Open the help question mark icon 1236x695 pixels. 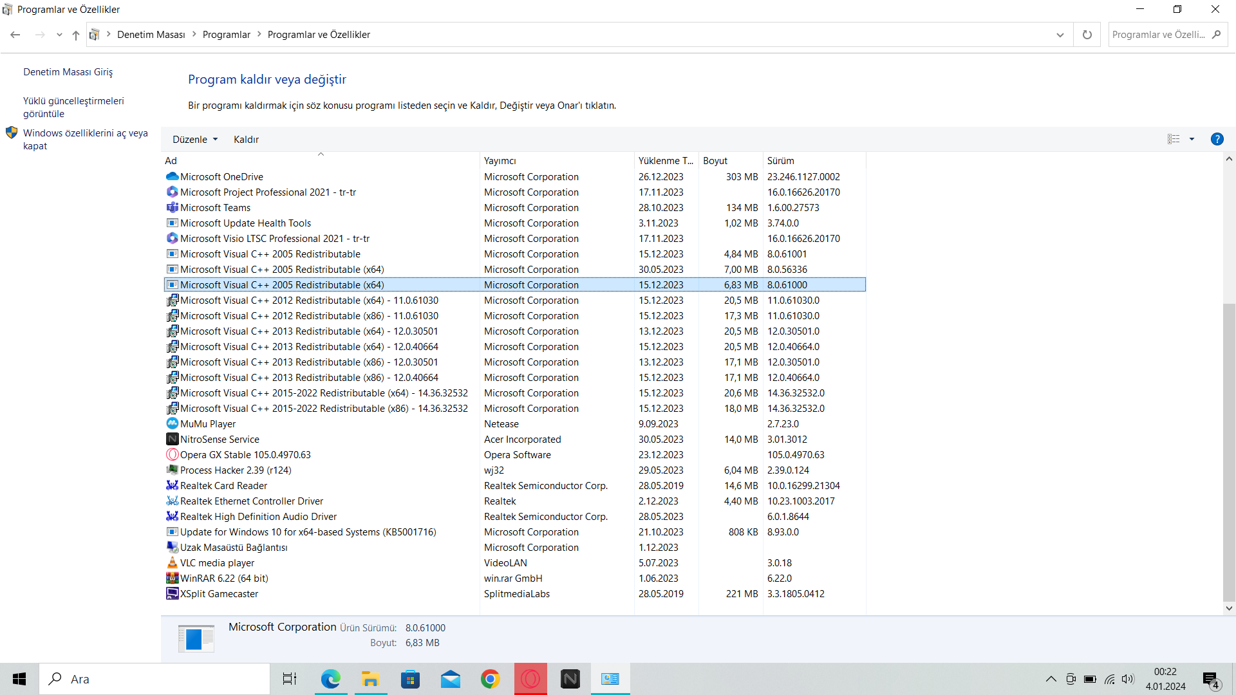pos(1217,139)
